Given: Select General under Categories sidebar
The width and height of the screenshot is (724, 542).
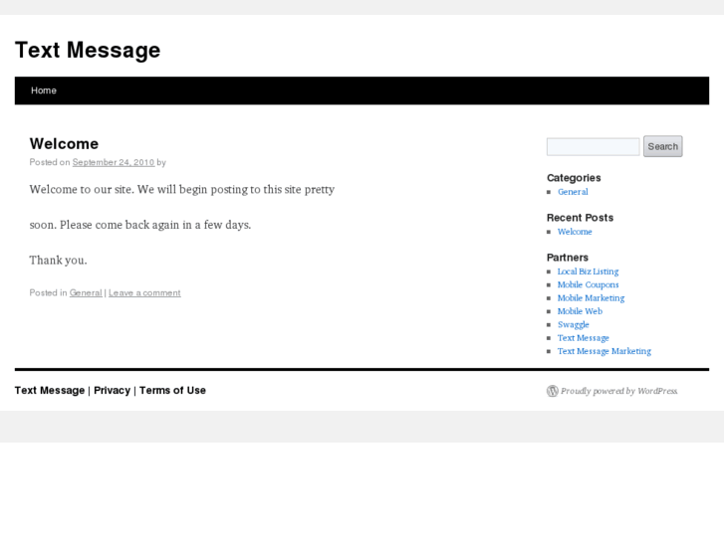Looking at the screenshot, I should coord(573,192).
